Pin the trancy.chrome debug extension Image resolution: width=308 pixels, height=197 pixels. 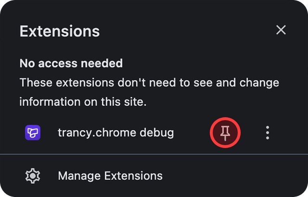225,133
